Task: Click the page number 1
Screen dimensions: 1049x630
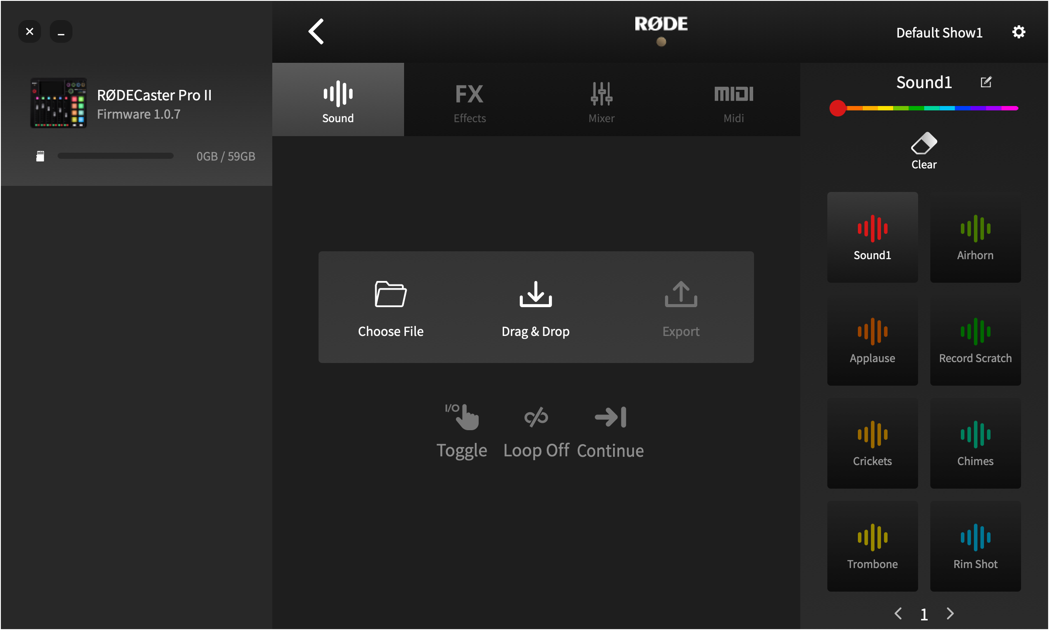Action: 924,614
